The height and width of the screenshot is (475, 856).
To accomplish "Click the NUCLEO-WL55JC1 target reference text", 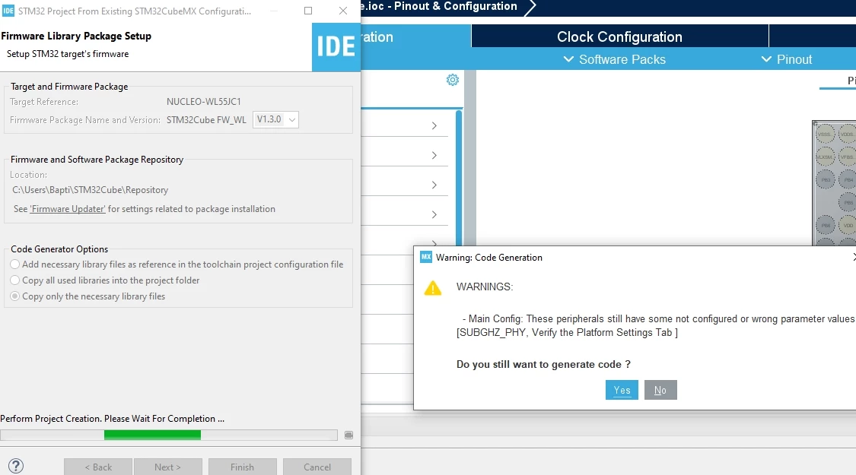I will coord(204,101).
